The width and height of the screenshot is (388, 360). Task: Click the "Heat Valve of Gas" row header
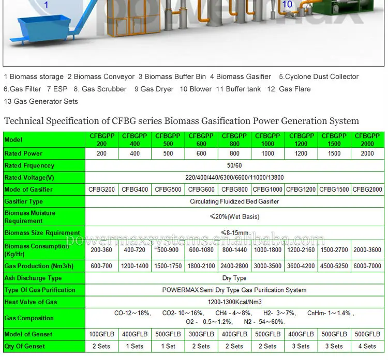[44, 302]
